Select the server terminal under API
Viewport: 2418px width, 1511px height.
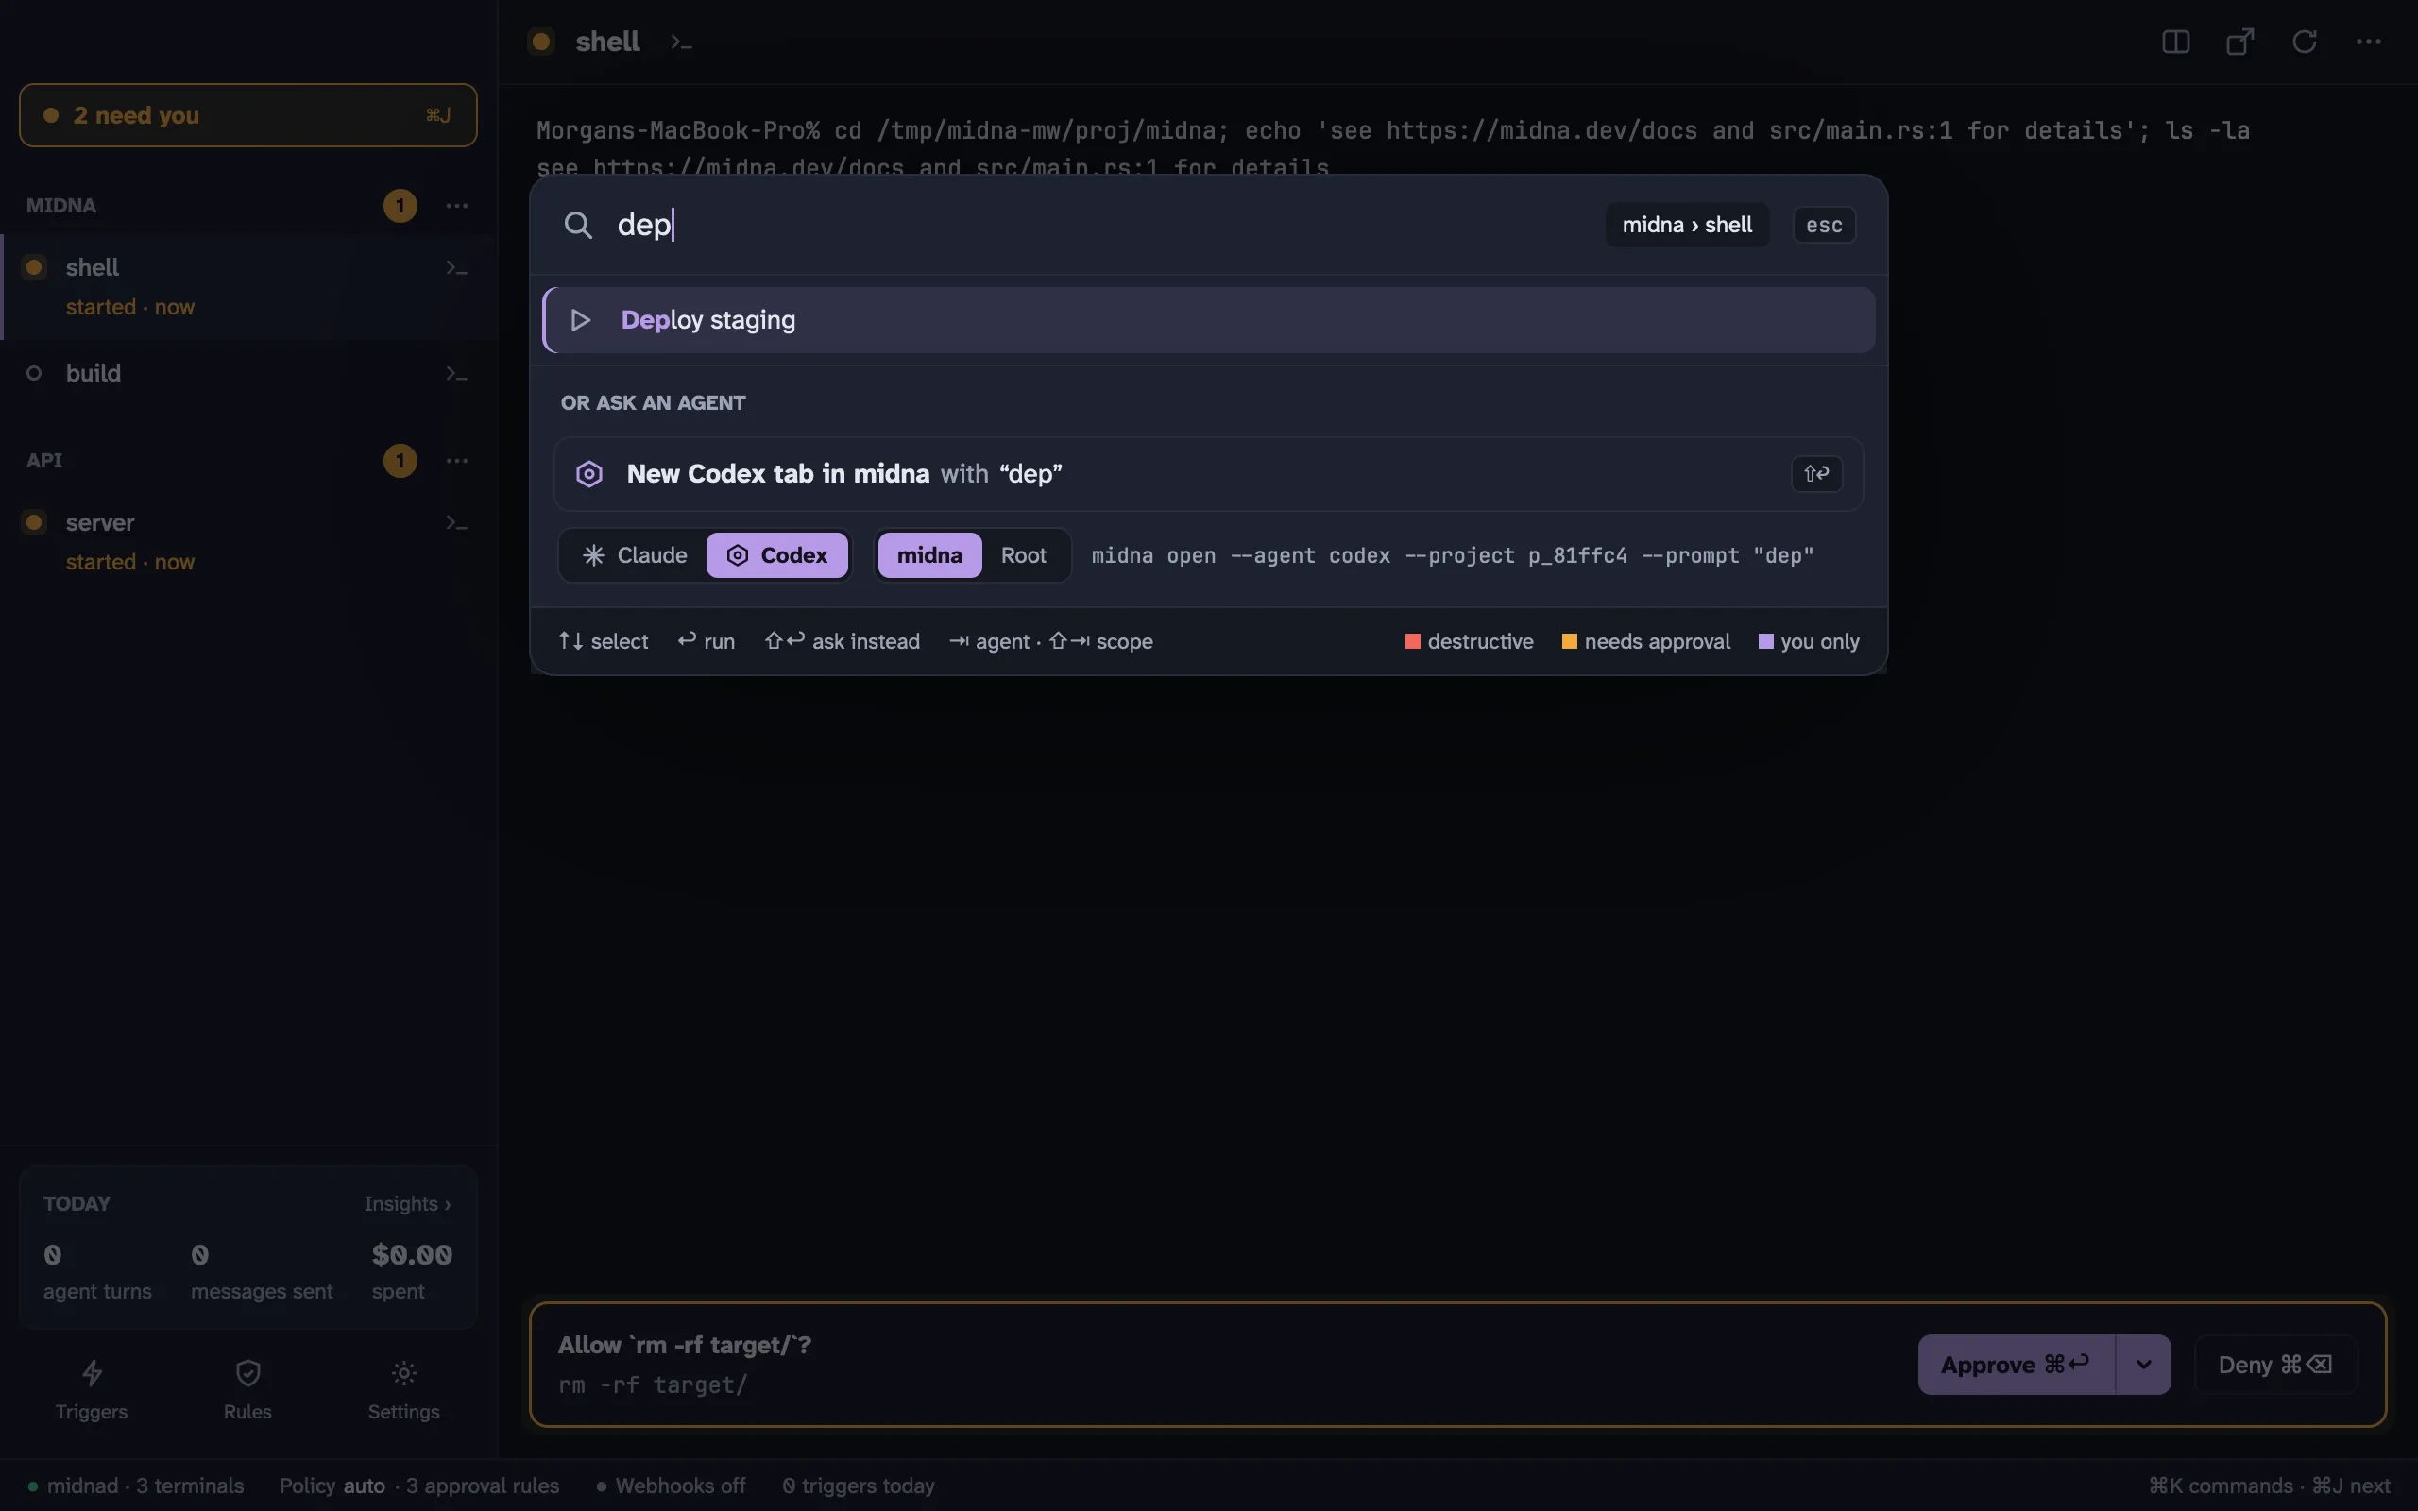tap(249, 542)
